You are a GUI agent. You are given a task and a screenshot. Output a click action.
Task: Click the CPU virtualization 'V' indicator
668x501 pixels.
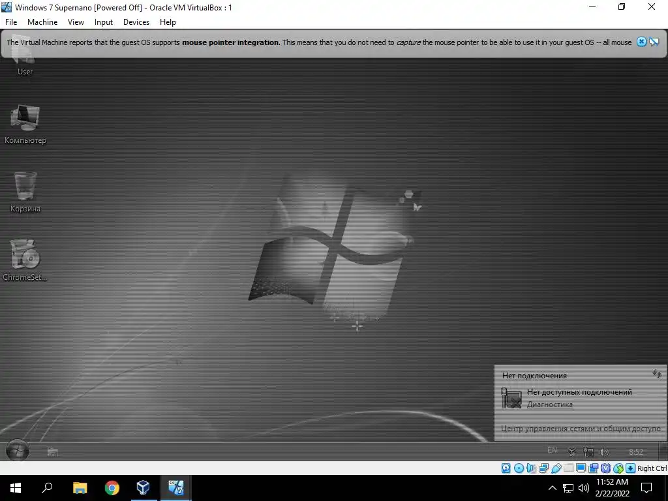(605, 468)
